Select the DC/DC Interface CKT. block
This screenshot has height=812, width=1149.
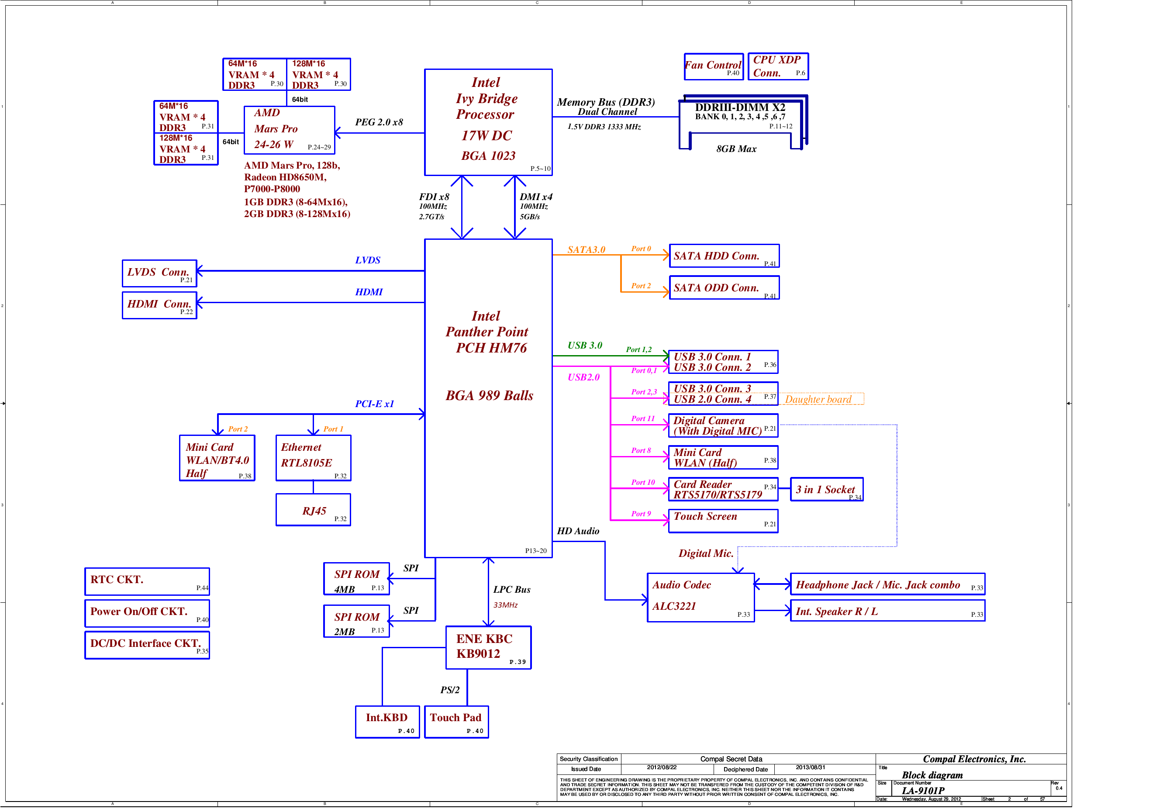coord(147,645)
